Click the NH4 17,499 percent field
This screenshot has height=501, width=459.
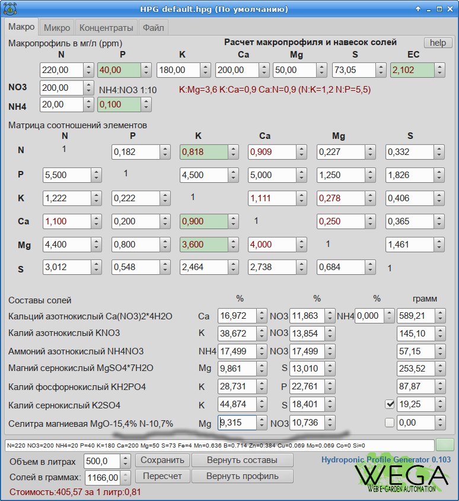pos(237,351)
